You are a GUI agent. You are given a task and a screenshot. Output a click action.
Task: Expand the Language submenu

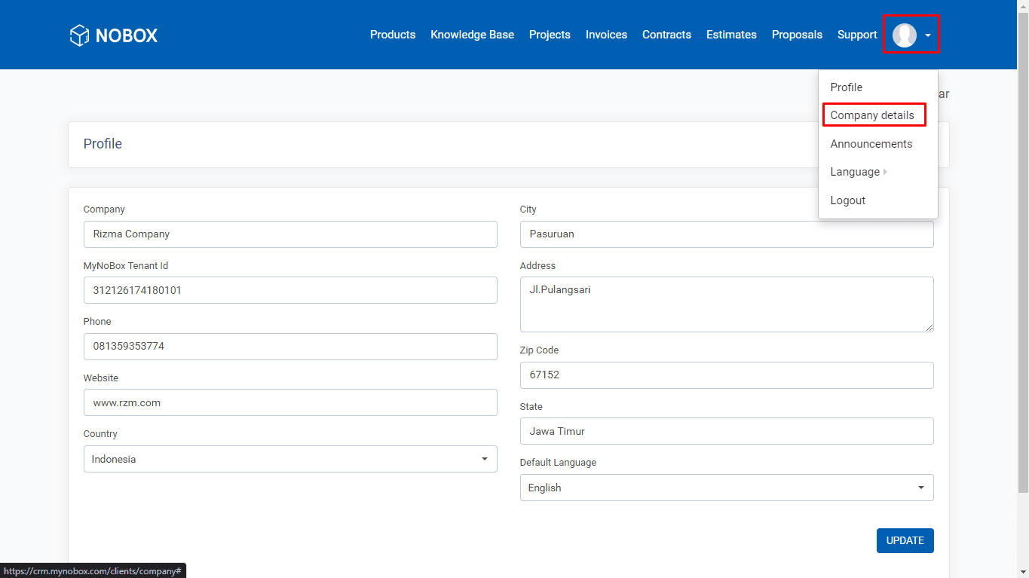[856, 172]
